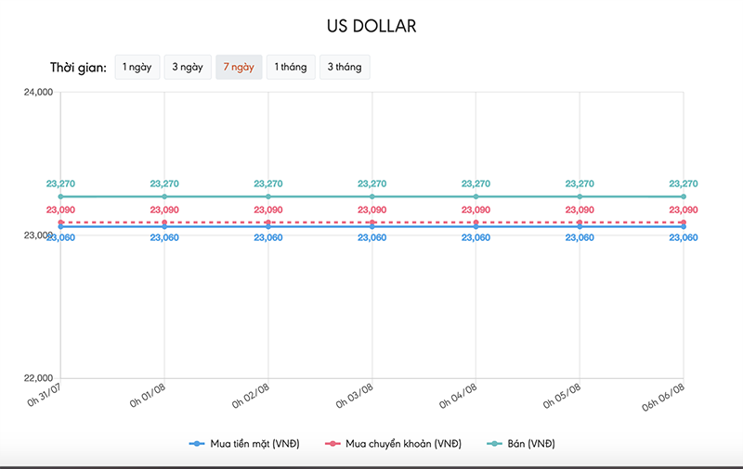The width and height of the screenshot is (743, 469).
Task: Click the teal Bán data point at 0h 04/08
Action: click(x=476, y=196)
